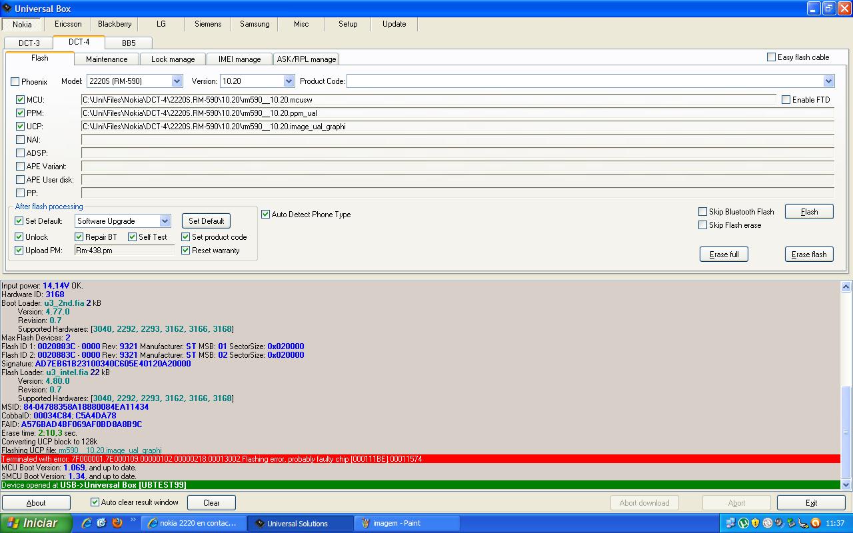Expand the Product Code dropdown
This screenshot has height=533, width=853.
tap(828, 81)
